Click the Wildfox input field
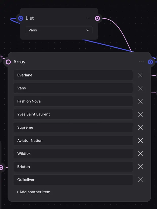Screen dimensions: 157x209 click(x=73, y=154)
